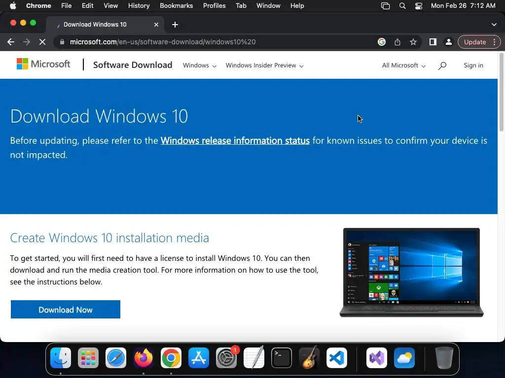Click Software Download header link
The width and height of the screenshot is (505, 378).
(133, 65)
